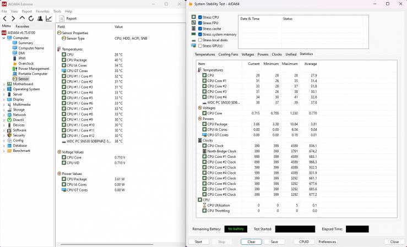Expand the Operating System tree node

tap(4, 89)
